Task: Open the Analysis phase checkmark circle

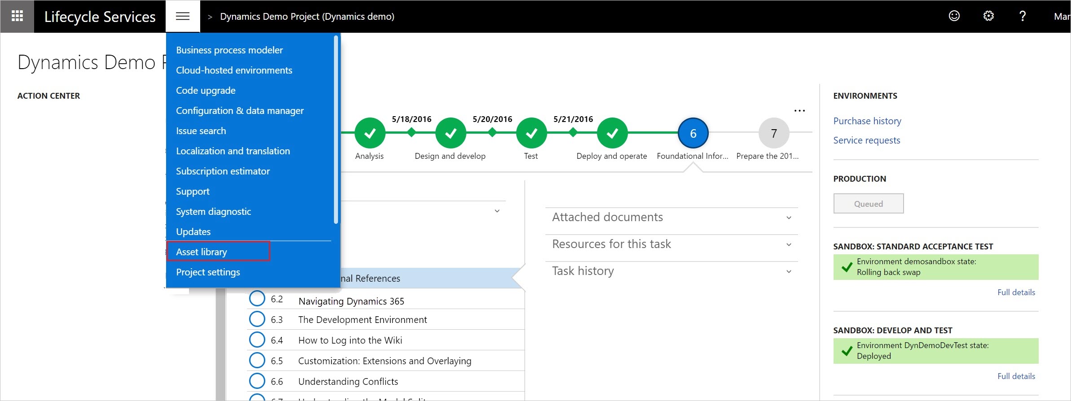Action: click(x=370, y=133)
